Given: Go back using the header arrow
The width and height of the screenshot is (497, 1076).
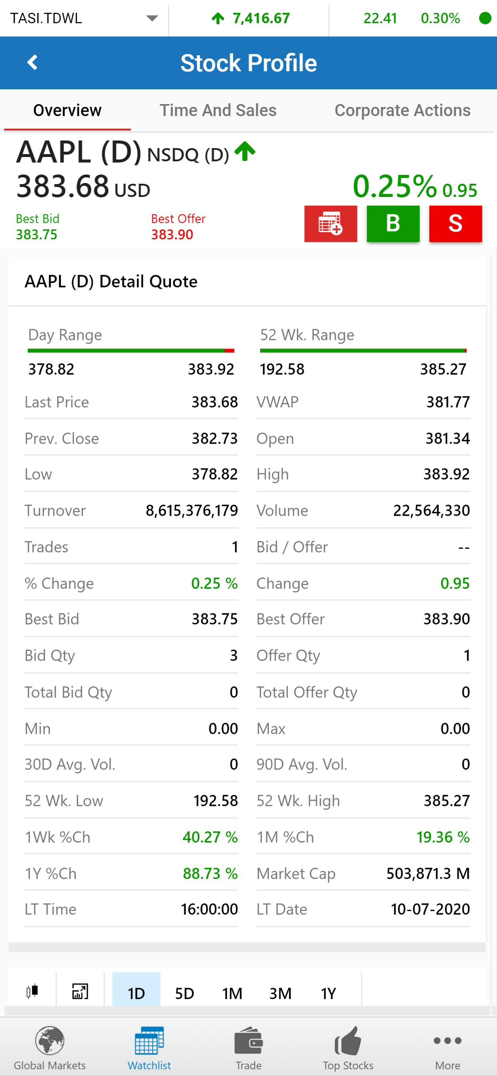Looking at the screenshot, I should [32, 63].
